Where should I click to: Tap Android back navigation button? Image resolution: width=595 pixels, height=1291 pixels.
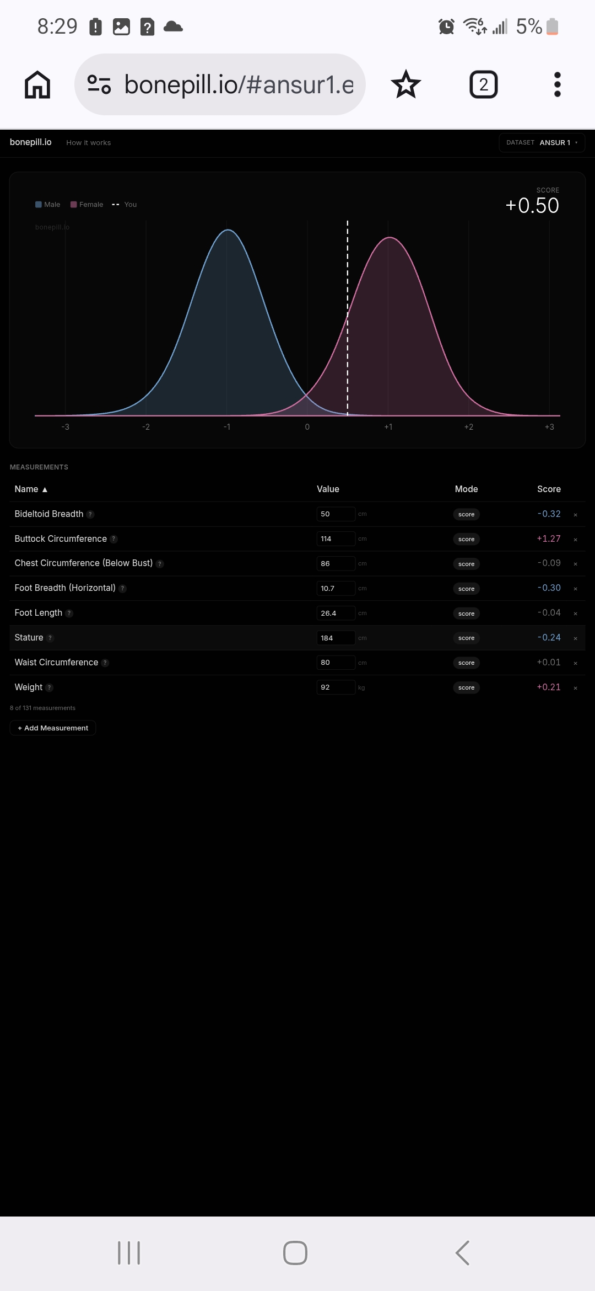tap(463, 1253)
